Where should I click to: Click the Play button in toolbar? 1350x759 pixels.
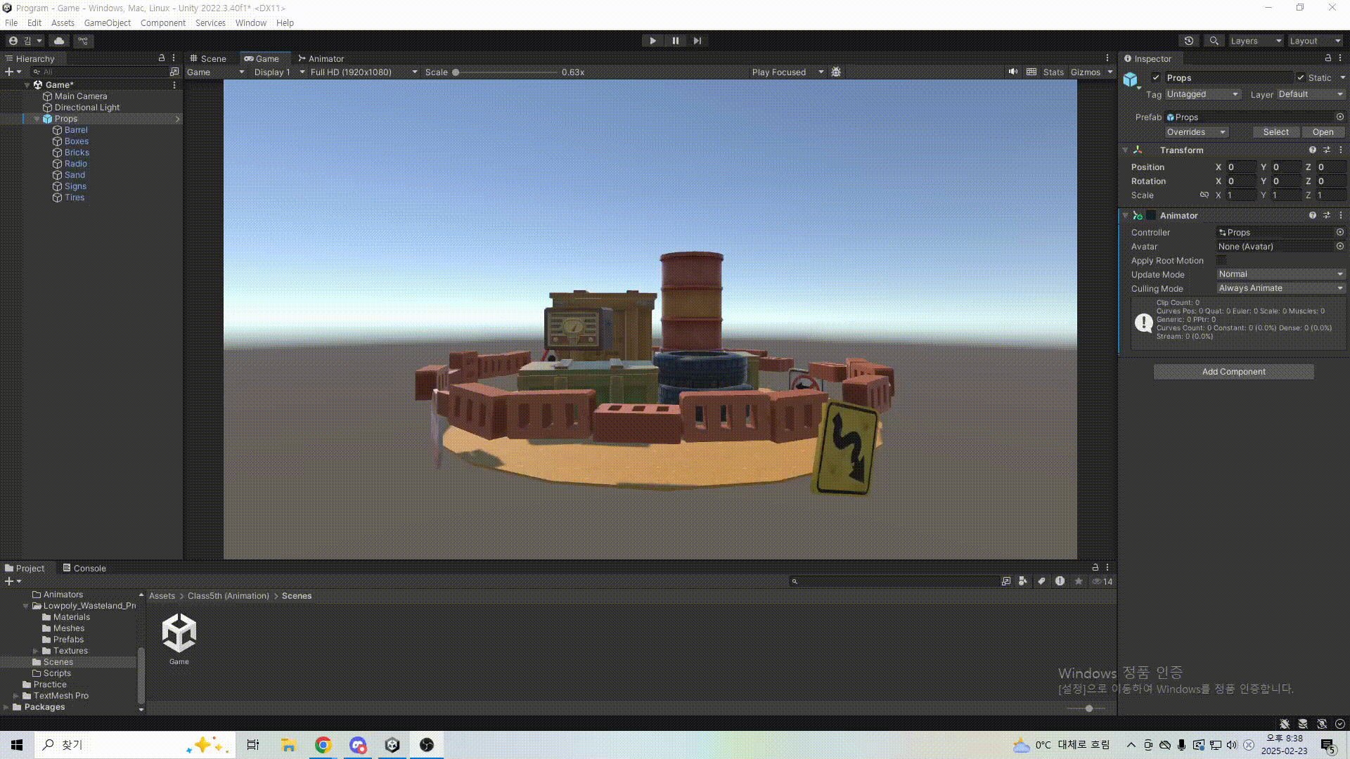click(x=652, y=41)
